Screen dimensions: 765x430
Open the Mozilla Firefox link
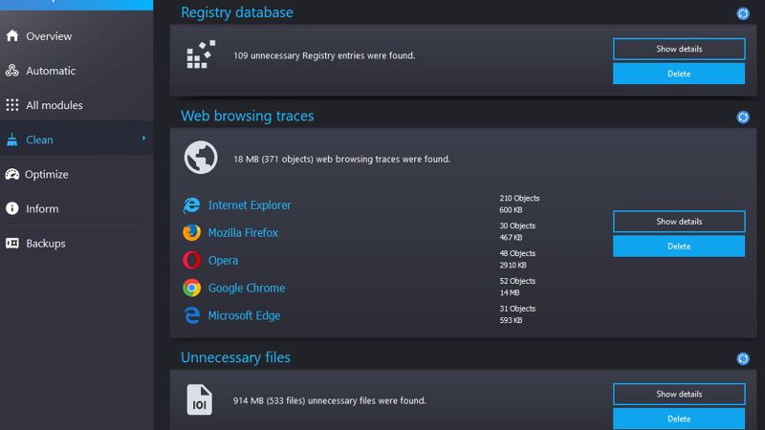(243, 232)
